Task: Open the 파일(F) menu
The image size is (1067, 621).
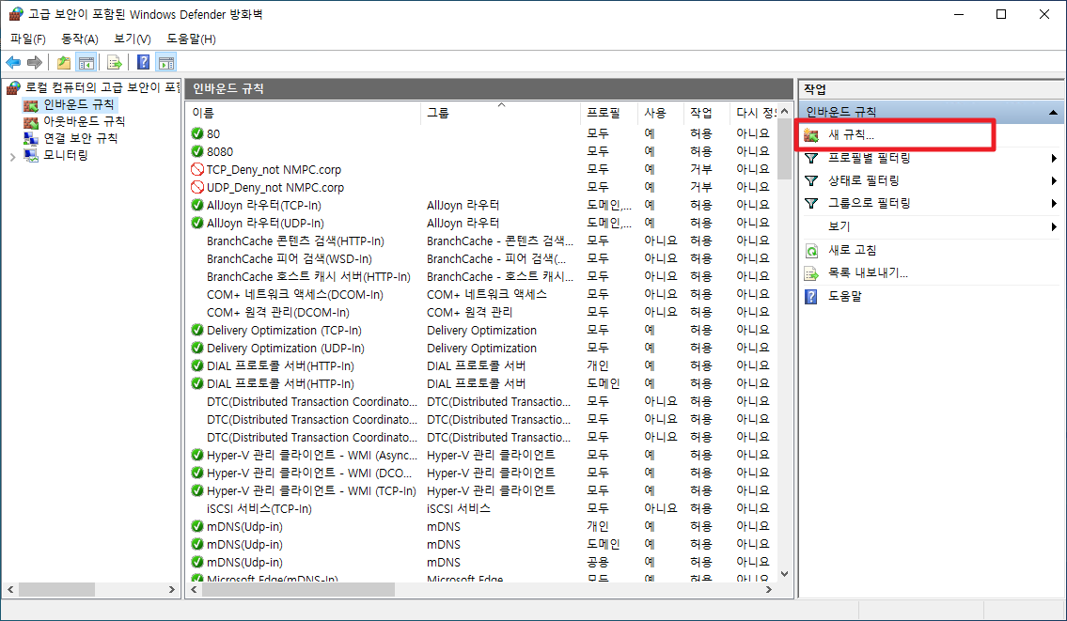Action: click(x=28, y=39)
